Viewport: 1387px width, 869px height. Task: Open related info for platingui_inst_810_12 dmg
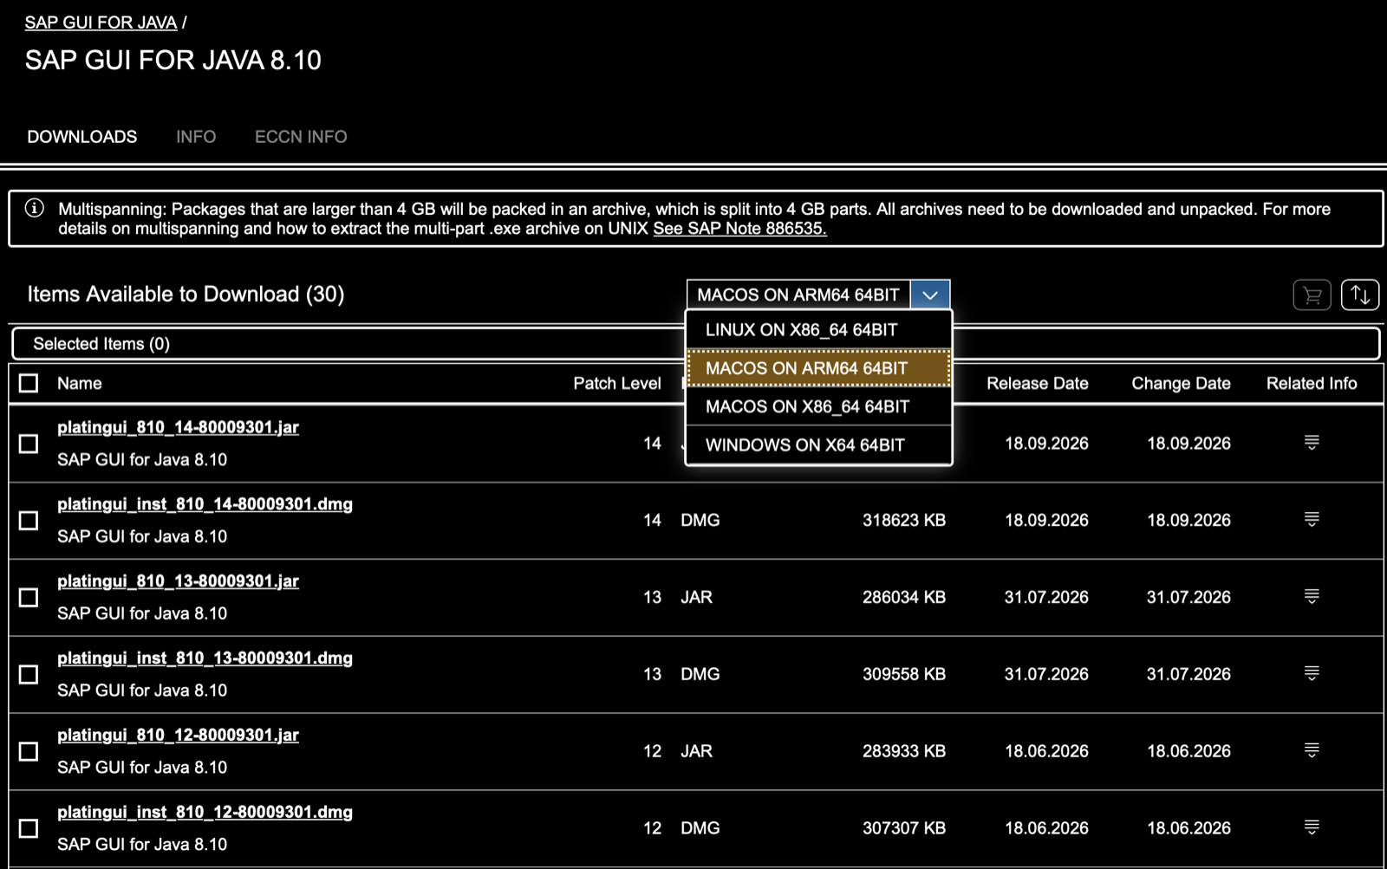[1312, 827]
